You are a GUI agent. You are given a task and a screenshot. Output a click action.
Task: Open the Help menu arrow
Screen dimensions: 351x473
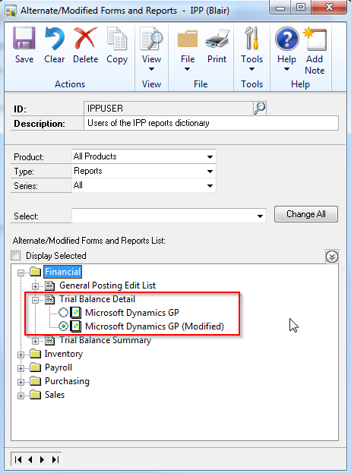tap(286, 69)
